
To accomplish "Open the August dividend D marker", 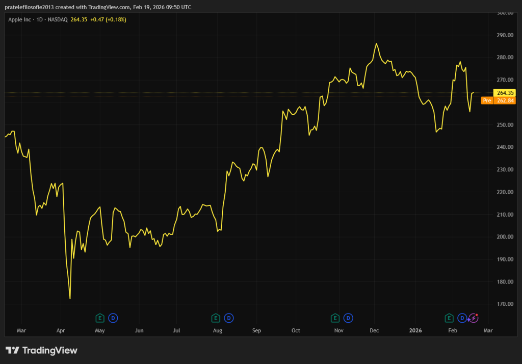I will pos(229,318).
